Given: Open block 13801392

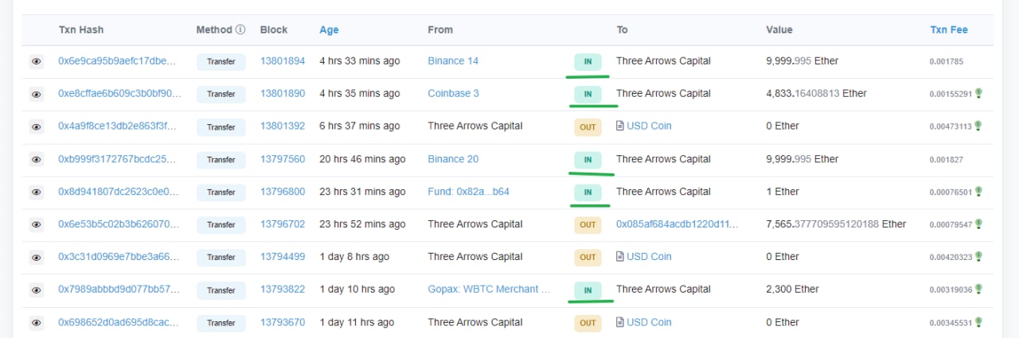Looking at the screenshot, I should click(283, 126).
